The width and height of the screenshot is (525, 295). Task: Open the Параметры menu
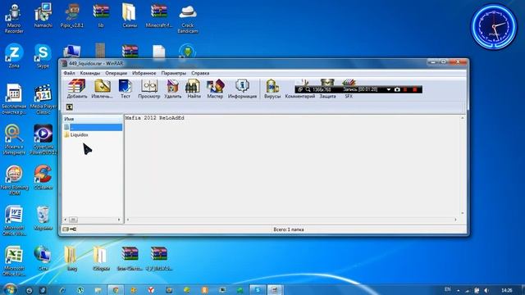[x=173, y=73]
